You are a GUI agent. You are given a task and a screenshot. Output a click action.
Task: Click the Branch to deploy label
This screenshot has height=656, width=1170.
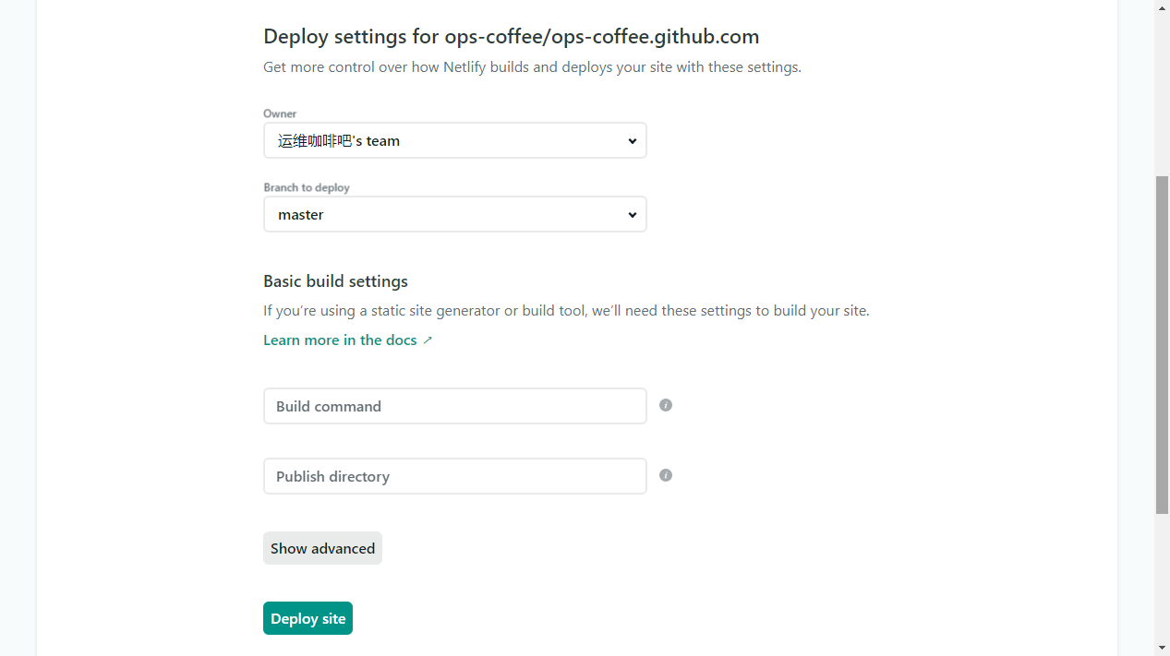[x=307, y=187]
